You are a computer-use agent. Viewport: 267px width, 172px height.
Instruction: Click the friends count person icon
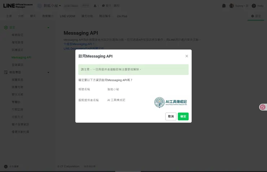(95, 6)
